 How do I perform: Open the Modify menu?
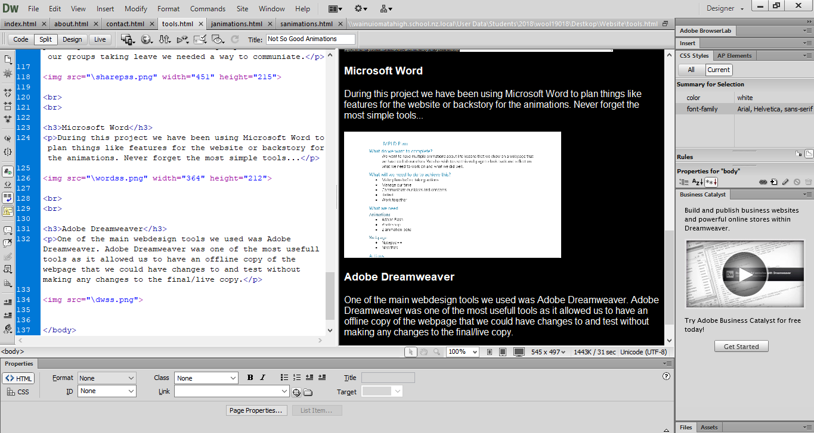pos(136,9)
